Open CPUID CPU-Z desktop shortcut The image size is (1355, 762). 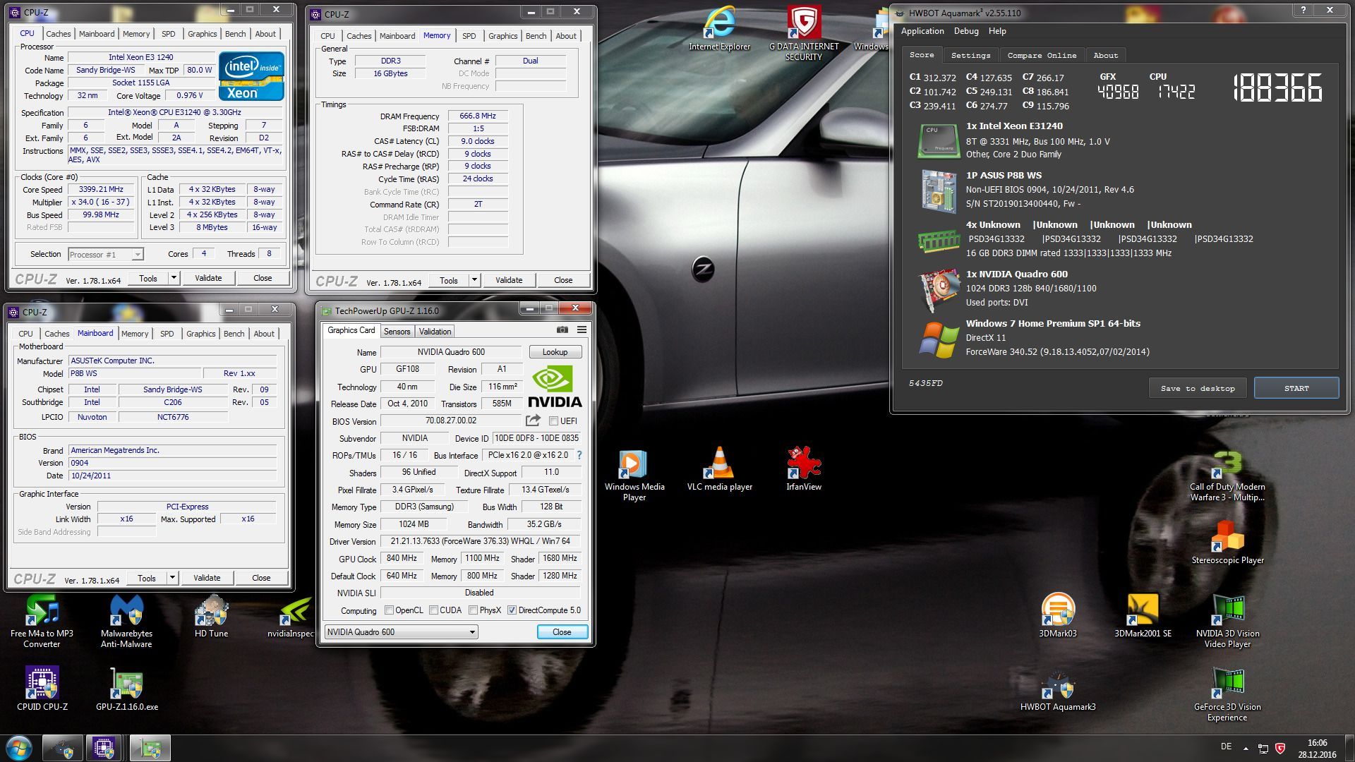point(42,689)
